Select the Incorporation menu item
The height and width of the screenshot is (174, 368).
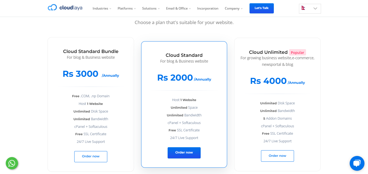coord(208,8)
